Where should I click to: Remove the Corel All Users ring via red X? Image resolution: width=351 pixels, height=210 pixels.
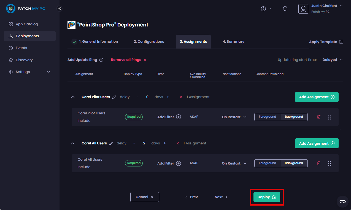pyautogui.click(x=178, y=143)
